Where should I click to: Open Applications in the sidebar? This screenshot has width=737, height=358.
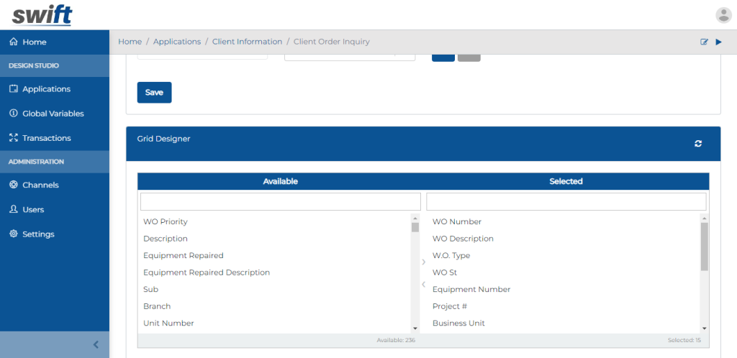pos(46,89)
